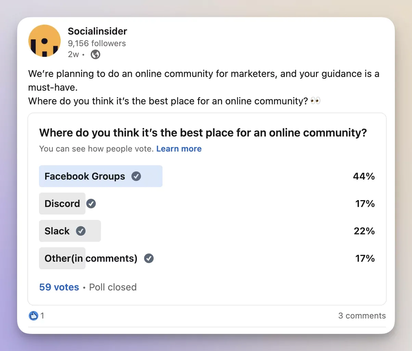Click the globe public visibility icon
Screen dimensions: 412x351
tap(95, 54)
